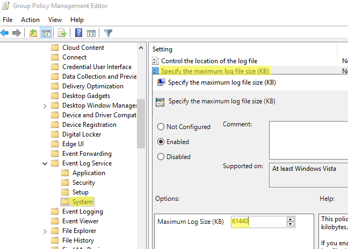Toggle the Show/Hide Action Pane icon
The image size is (348, 249).
pyautogui.click(x=91, y=33)
